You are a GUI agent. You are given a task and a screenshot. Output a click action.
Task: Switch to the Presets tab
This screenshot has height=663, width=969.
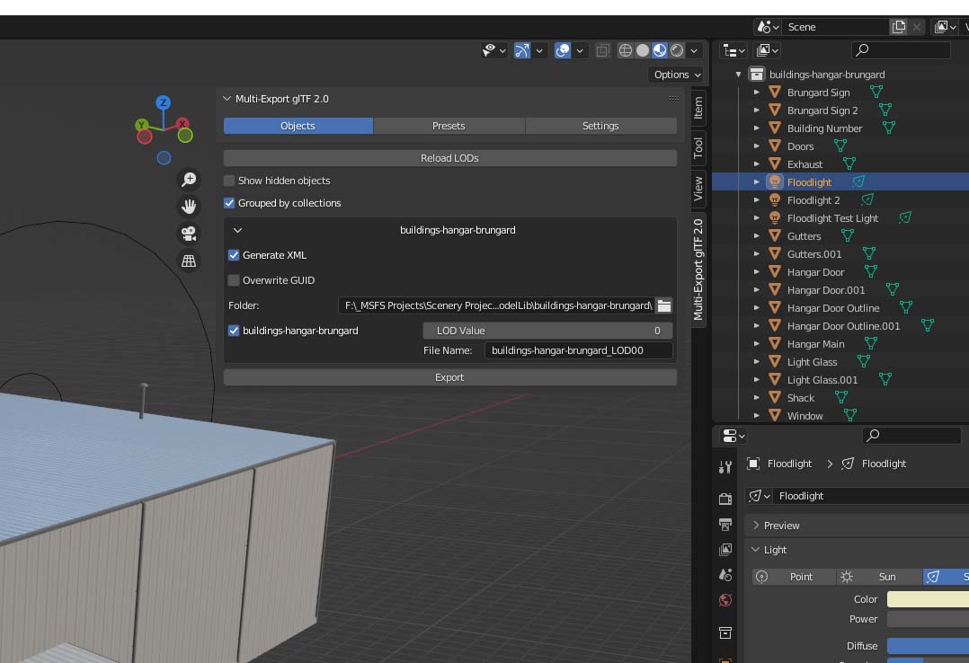pyautogui.click(x=449, y=126)
